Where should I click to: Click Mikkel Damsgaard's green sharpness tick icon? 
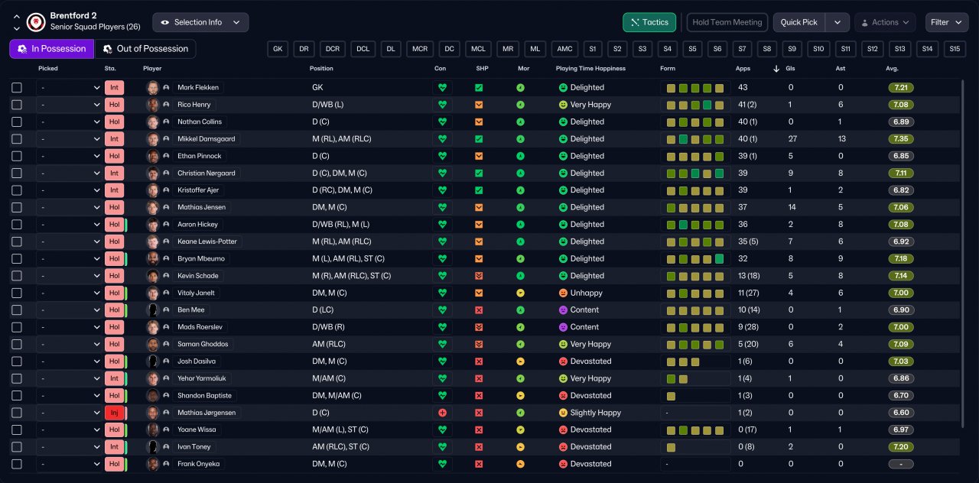[479, 139]
